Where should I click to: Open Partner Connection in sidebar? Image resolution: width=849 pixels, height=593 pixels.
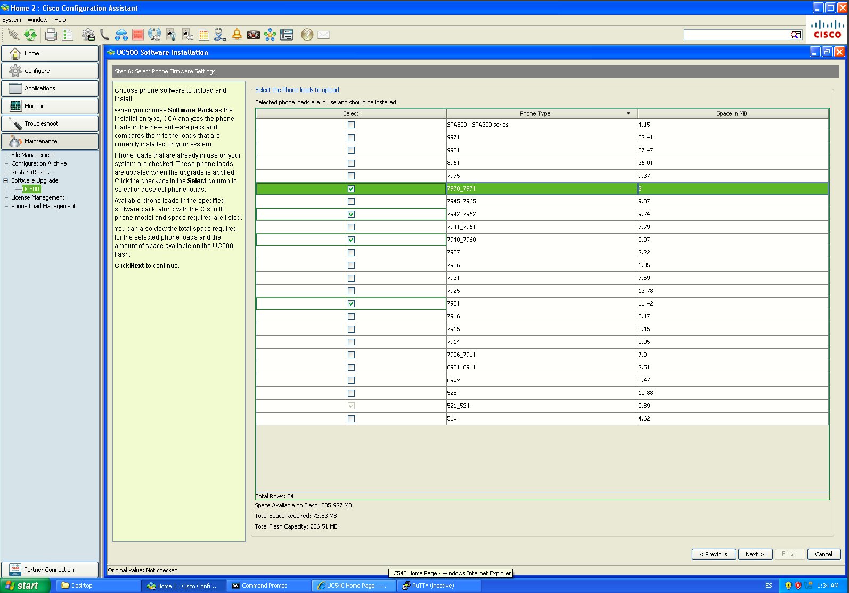[x=50, y=570]
